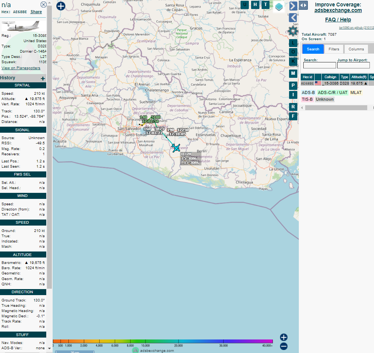Open View on Planespotters link
The height and width of the screenshot is (353, 374).
21,68
